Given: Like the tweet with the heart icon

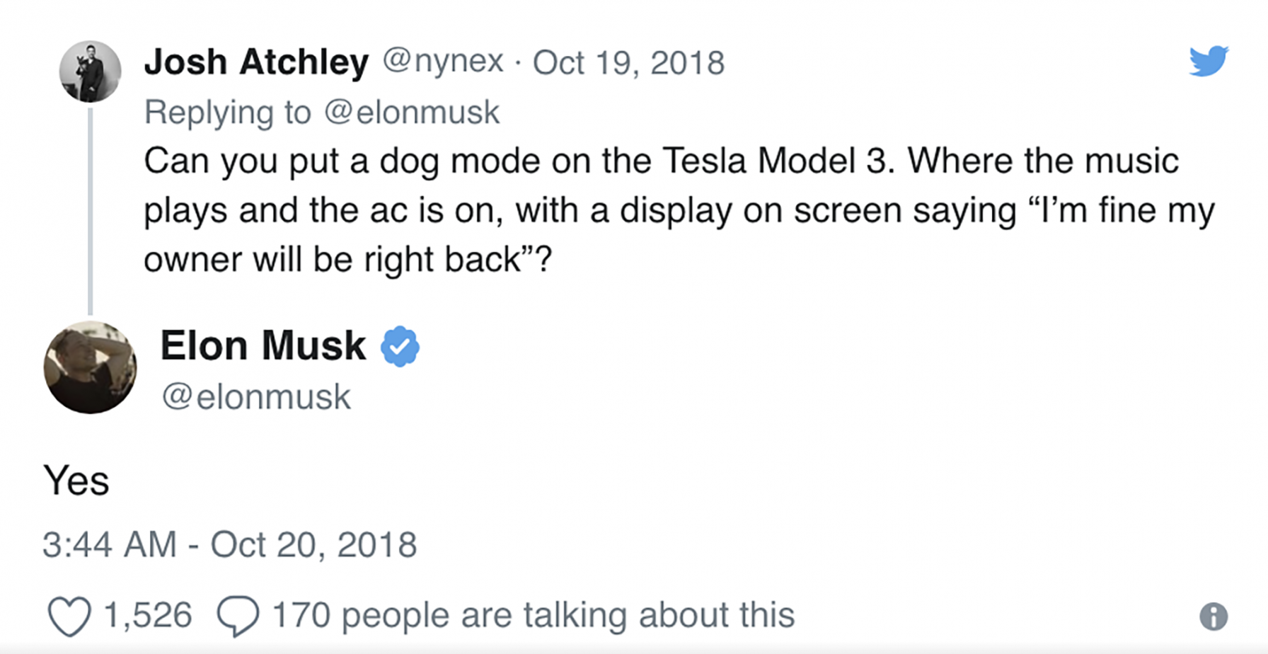Looking at the screenshot, I should [x=69, y=616].
